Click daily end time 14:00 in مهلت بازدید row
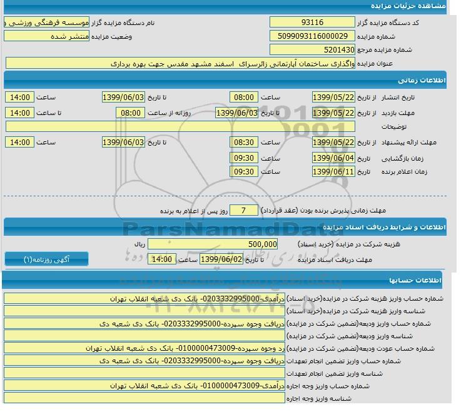Viewport: 466px width, 417px height. pos(20,113)
